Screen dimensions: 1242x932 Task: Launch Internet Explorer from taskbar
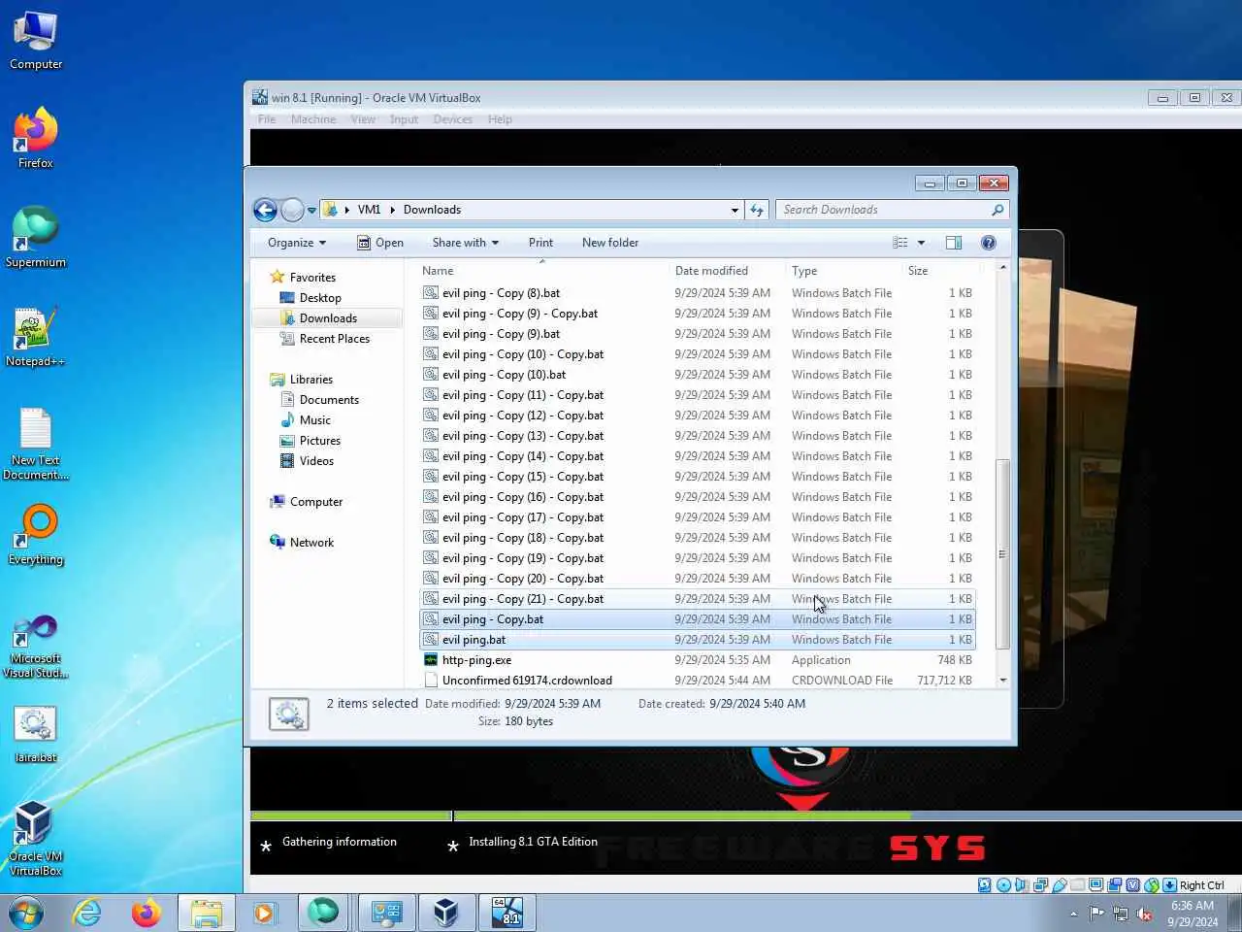click(87, 913)
